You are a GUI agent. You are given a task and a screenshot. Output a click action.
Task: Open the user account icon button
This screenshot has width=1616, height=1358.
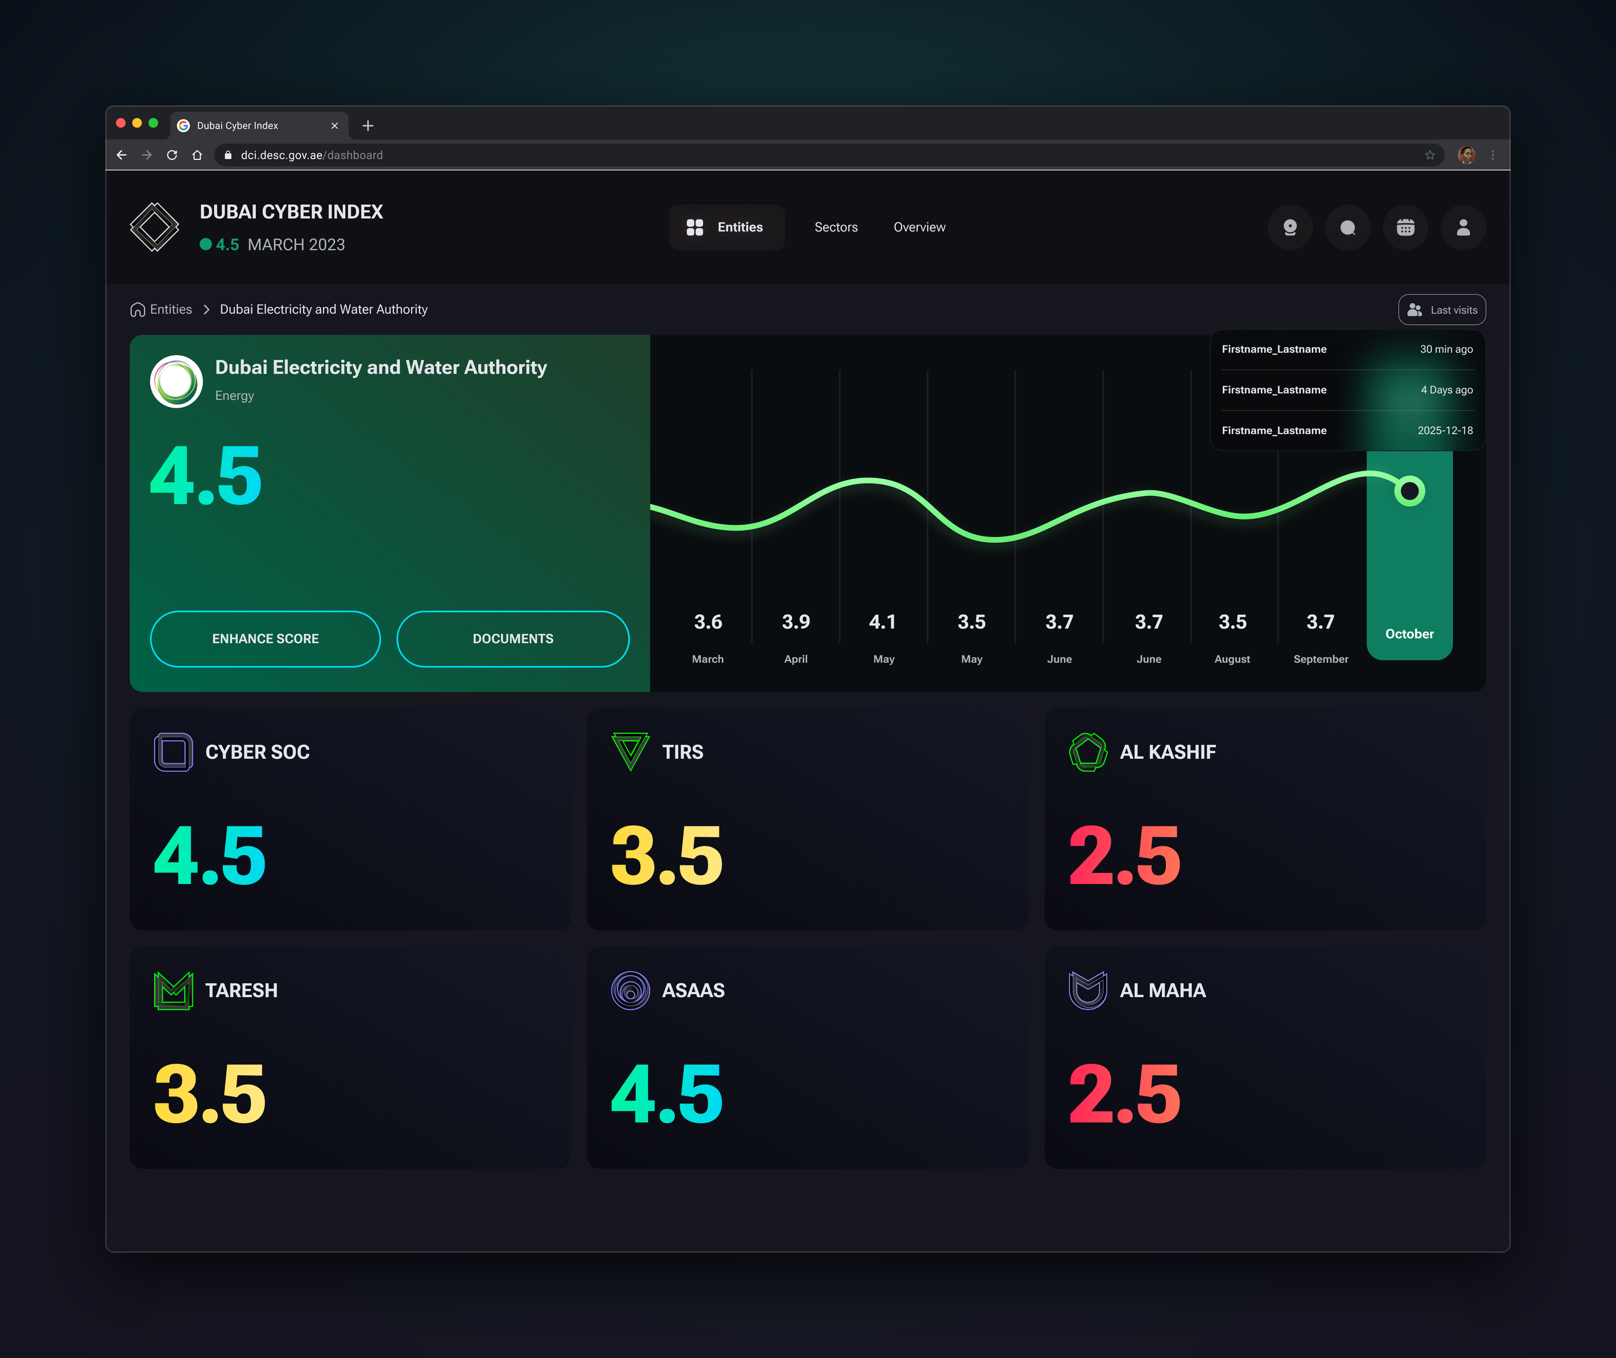click(x=1464, y=227)
